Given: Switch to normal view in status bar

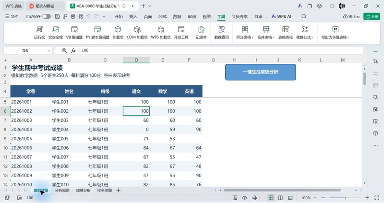Looking at the screenshot, I should click(271, 198).
